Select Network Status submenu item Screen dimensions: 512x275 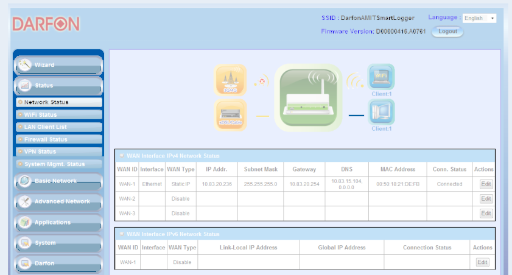[59, 102]
